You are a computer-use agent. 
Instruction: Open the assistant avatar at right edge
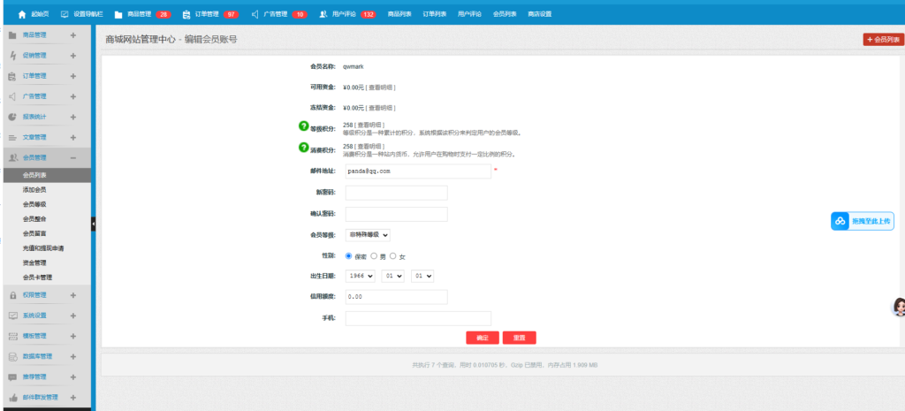click(899, 307)
